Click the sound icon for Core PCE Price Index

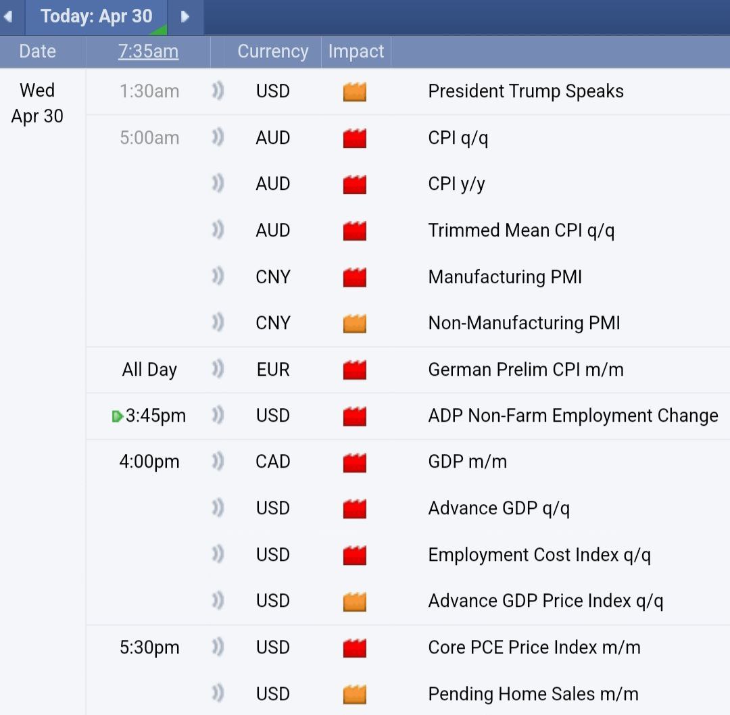point(218,647)
